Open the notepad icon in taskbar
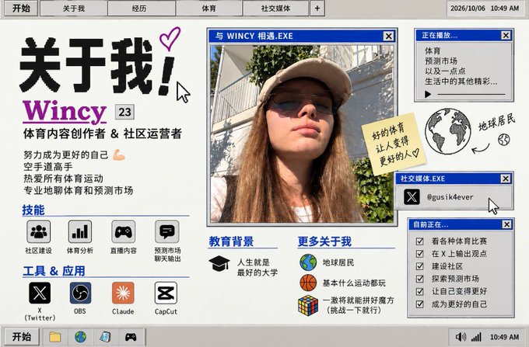 pos(106,337)
